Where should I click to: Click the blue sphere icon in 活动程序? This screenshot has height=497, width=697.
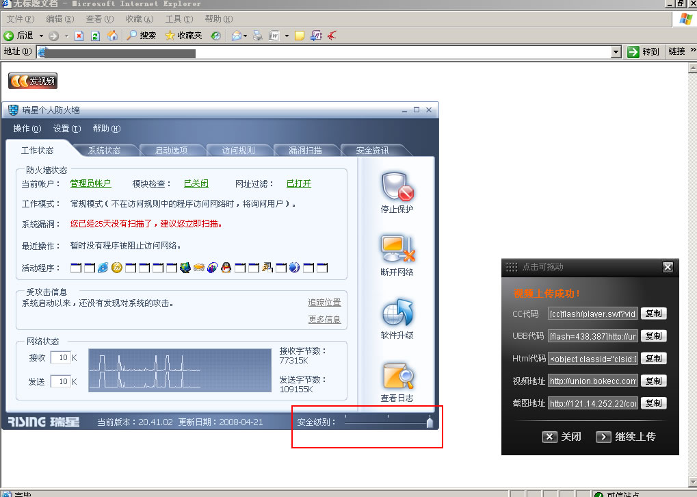[294, 268]
